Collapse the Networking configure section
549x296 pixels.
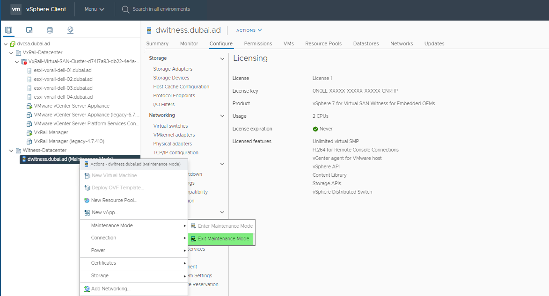[222, 116]
